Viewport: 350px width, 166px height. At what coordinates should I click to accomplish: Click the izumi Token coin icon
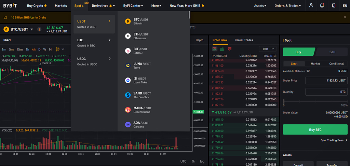128,80
